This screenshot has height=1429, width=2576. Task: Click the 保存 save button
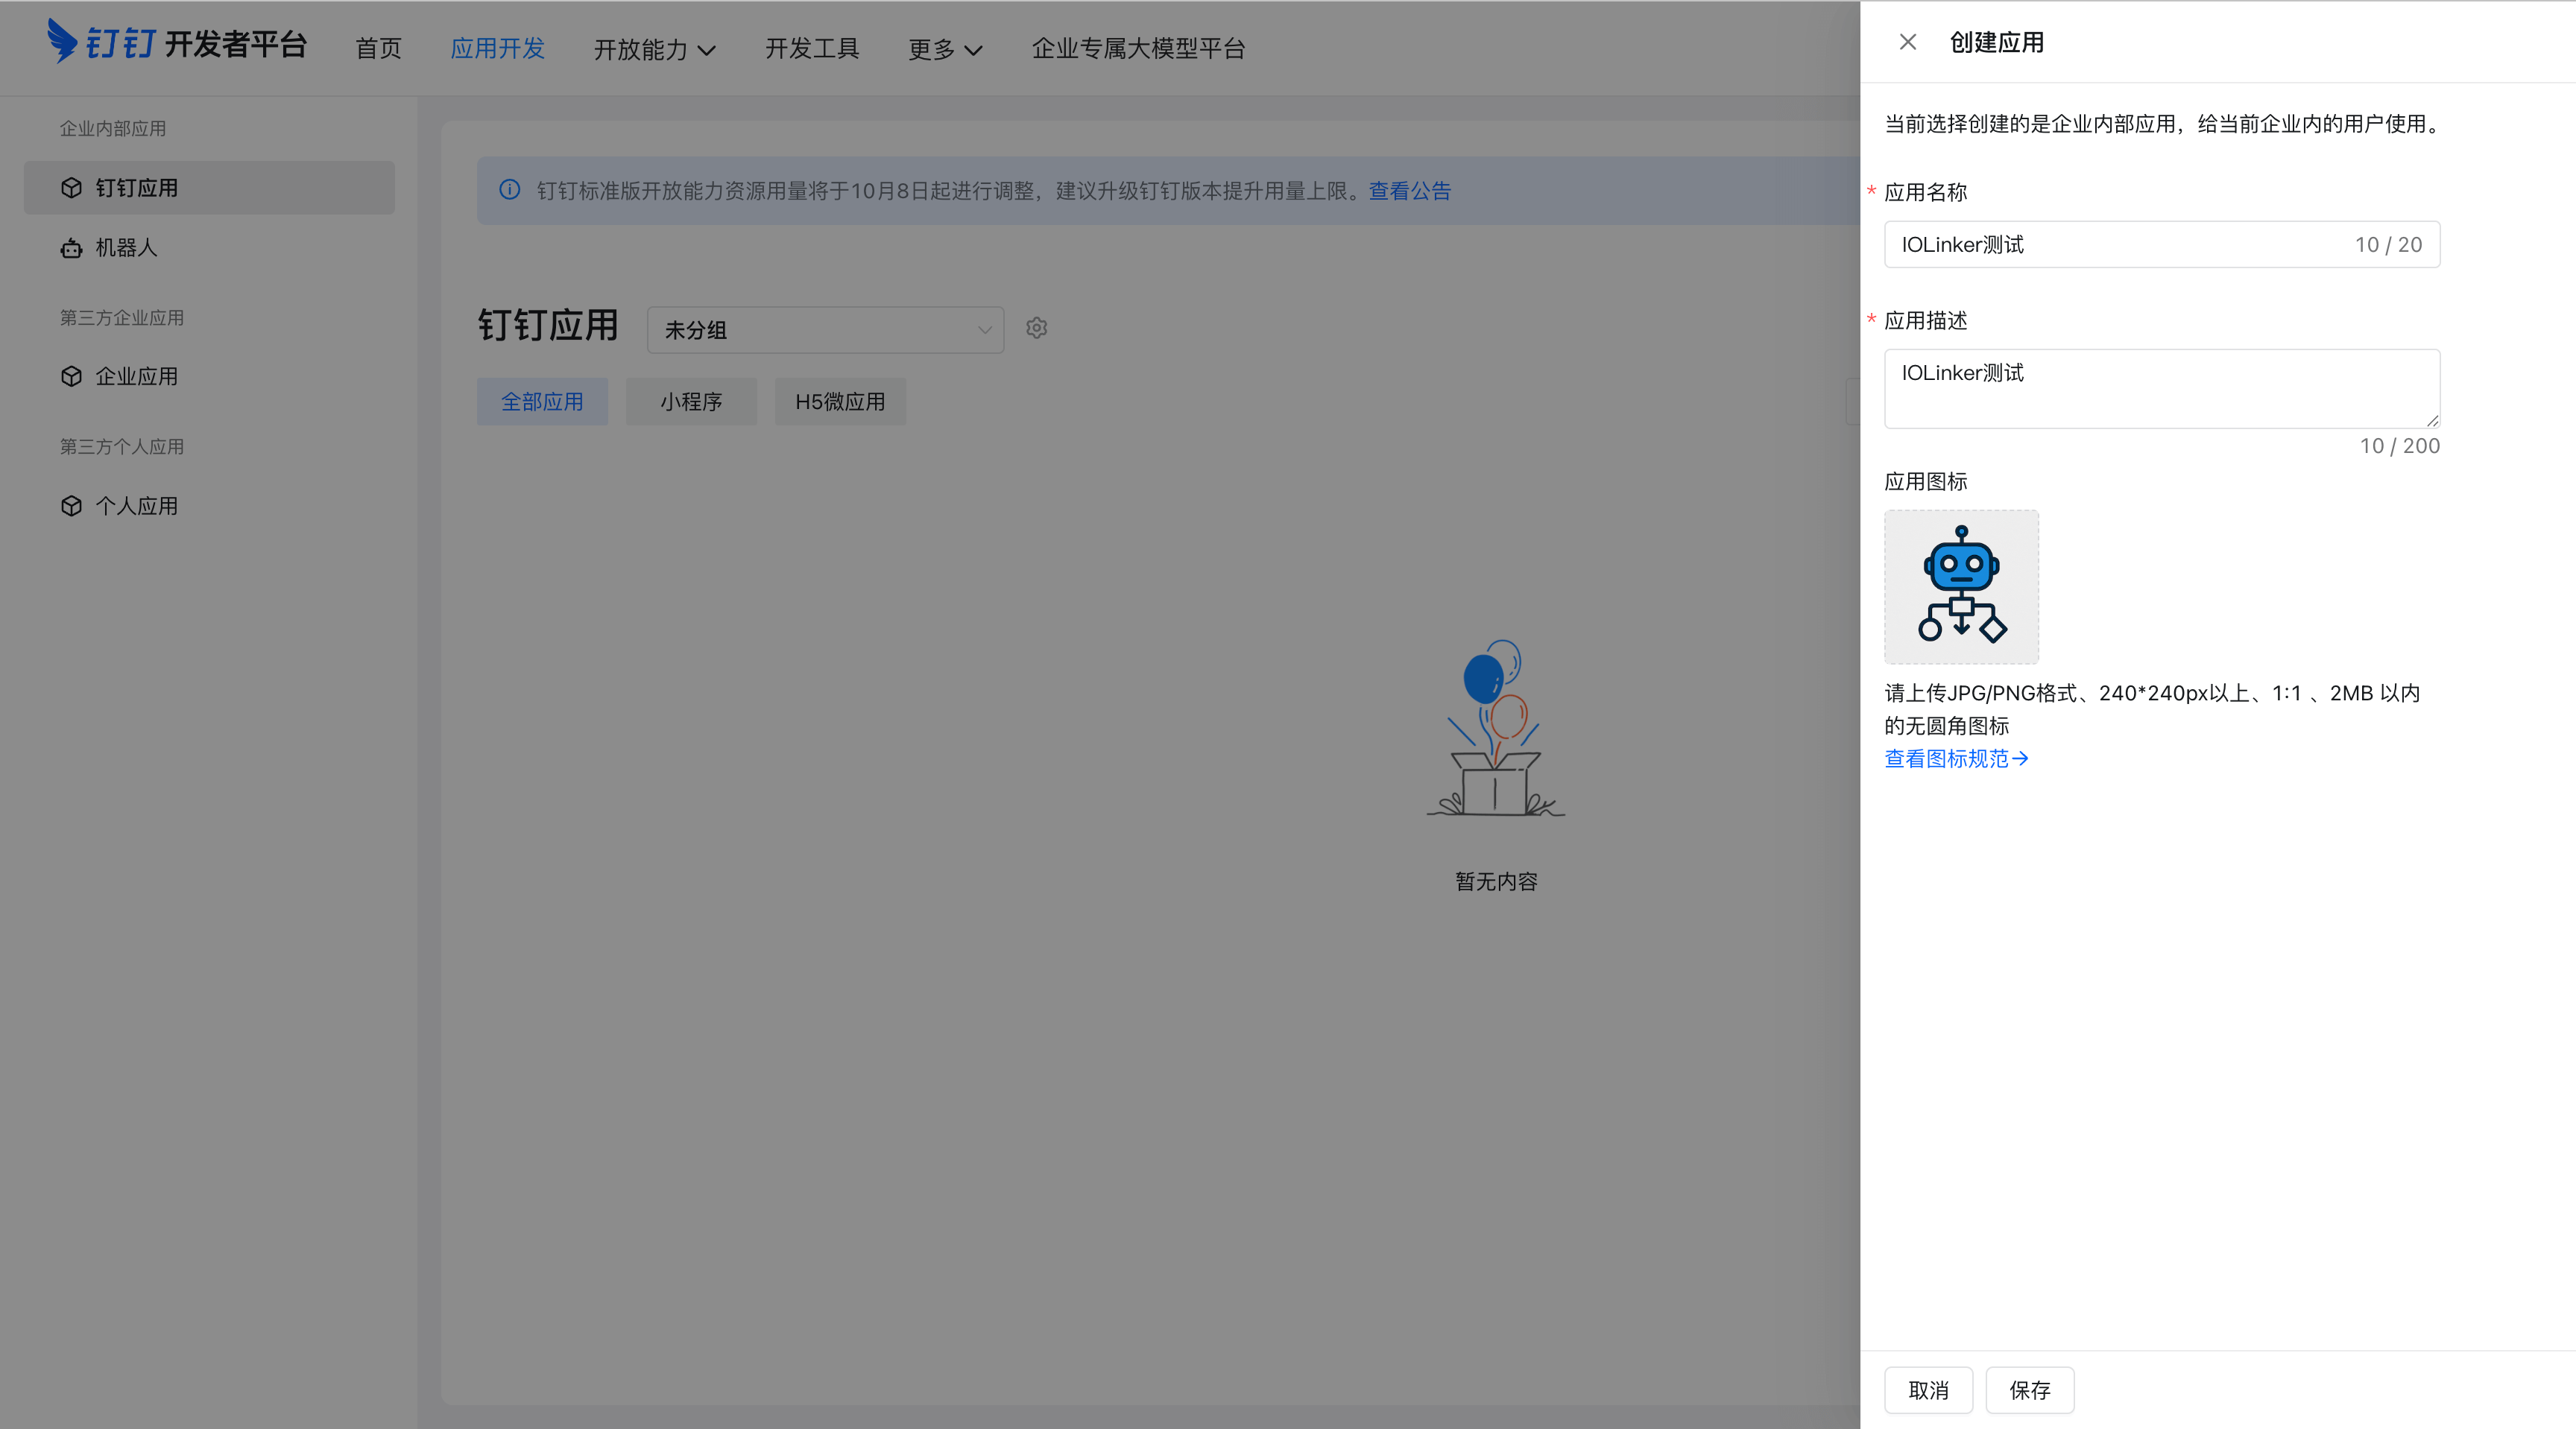[2030, 1390]
